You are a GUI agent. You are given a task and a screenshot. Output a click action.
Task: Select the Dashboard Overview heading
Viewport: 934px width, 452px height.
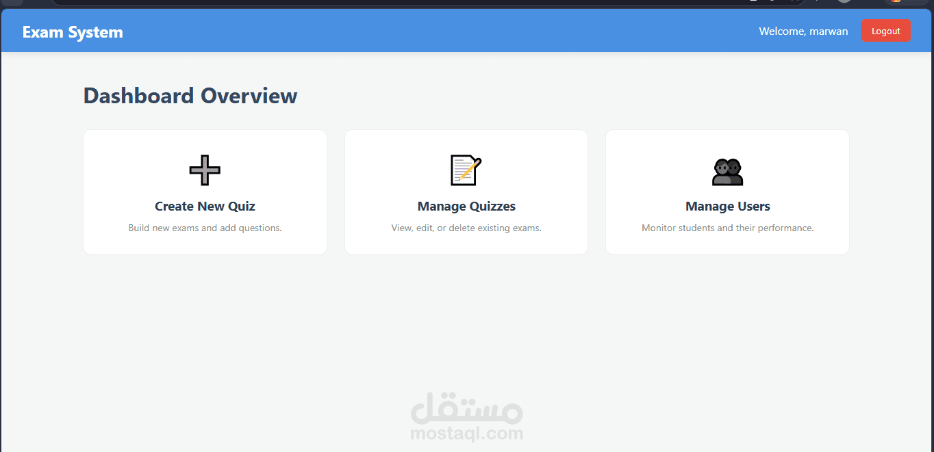[190, 96]
